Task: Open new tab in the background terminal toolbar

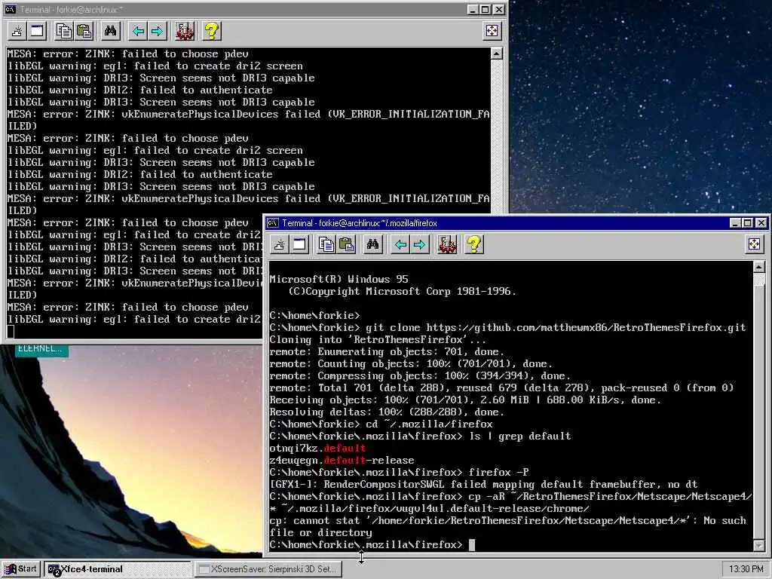Action: [x=17, y=32]
